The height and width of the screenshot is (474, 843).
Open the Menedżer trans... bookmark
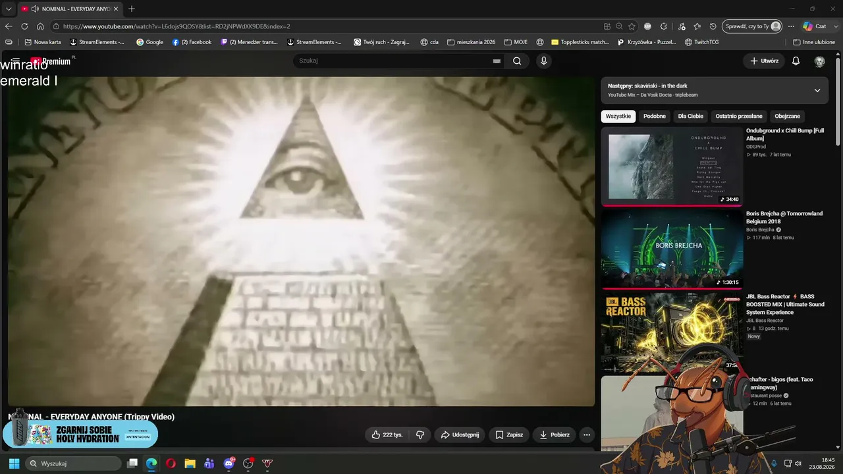coord(250,42)
